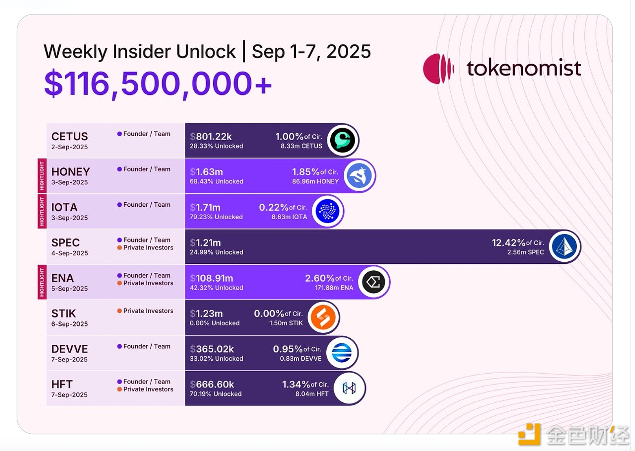
Task: Click the $116,500,000+ total unlock figure
Action: (x=158, y=84)
